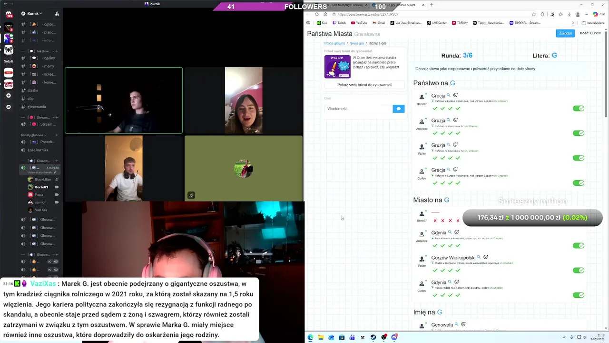Screen dimensions: 609x343
Task: Open Microsoft Store from the taskbar
Action: [x=342, y=337]
